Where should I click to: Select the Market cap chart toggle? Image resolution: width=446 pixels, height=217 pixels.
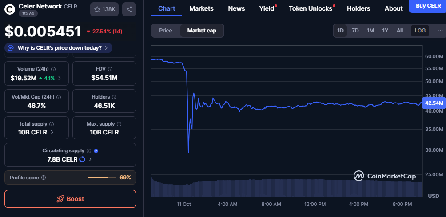tap(202, 31)
